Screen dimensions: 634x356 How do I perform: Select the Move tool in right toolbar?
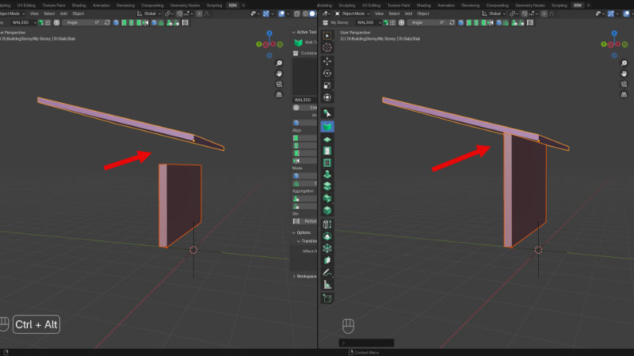(x=327, y=60)
